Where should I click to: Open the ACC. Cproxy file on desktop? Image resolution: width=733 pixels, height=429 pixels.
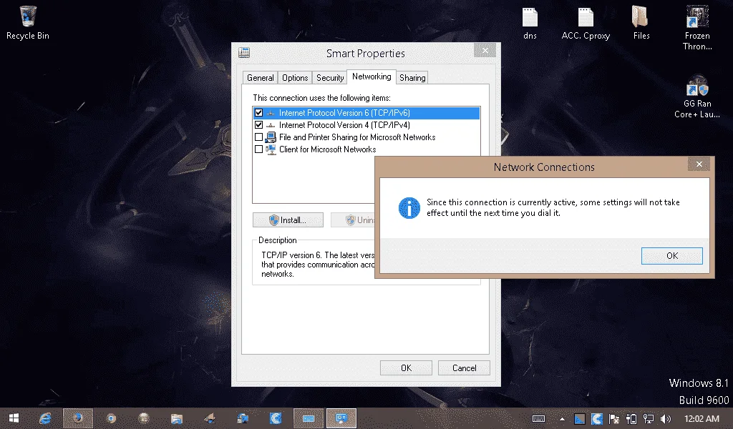tap(586, 24)
